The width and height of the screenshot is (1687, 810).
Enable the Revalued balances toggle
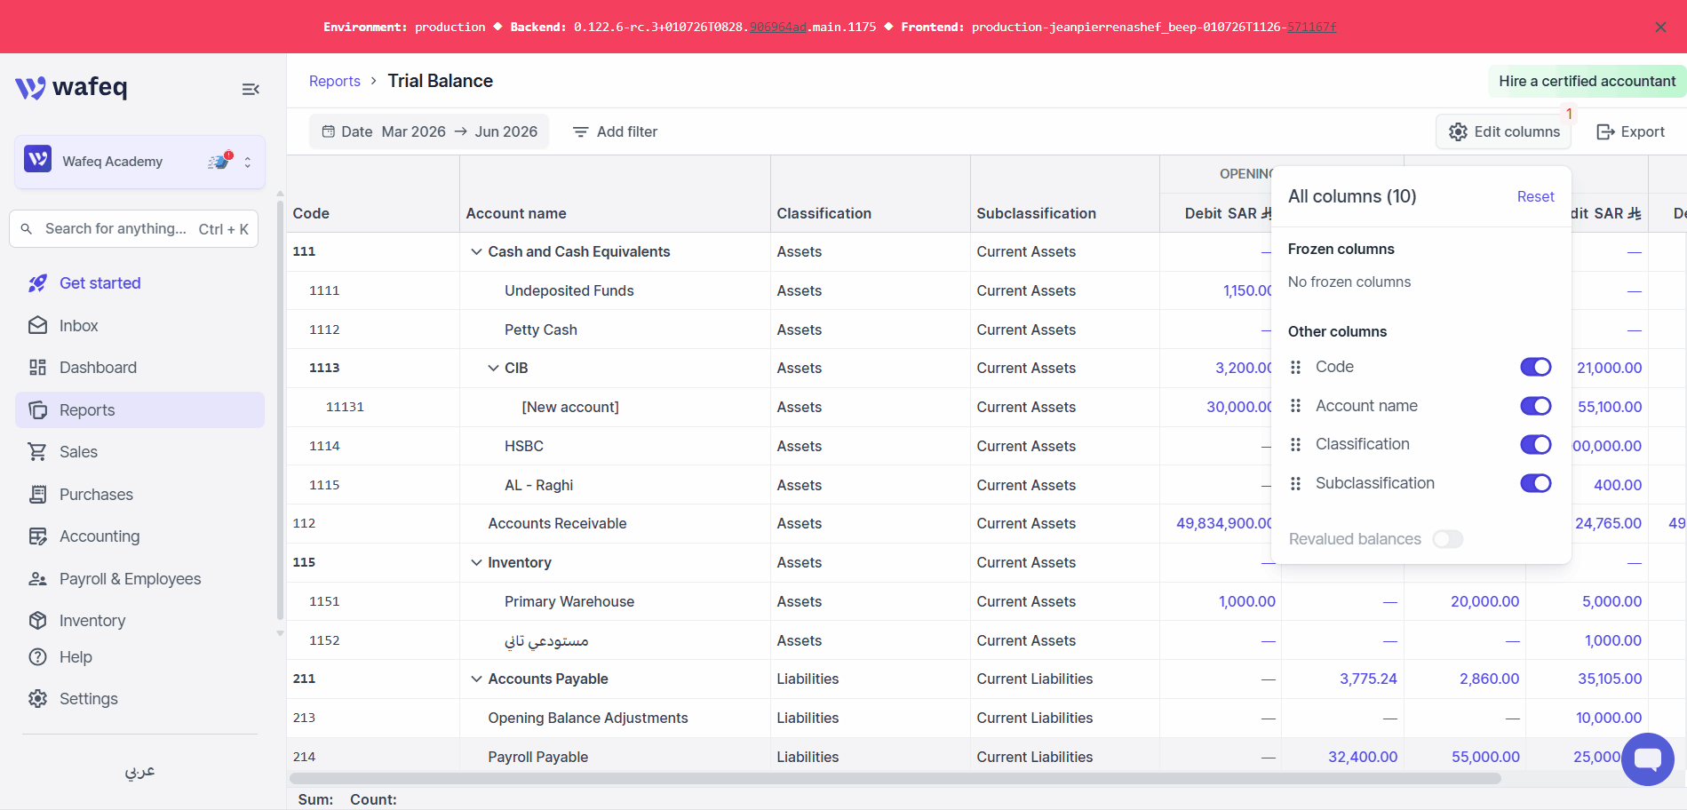pos(1447,539)
